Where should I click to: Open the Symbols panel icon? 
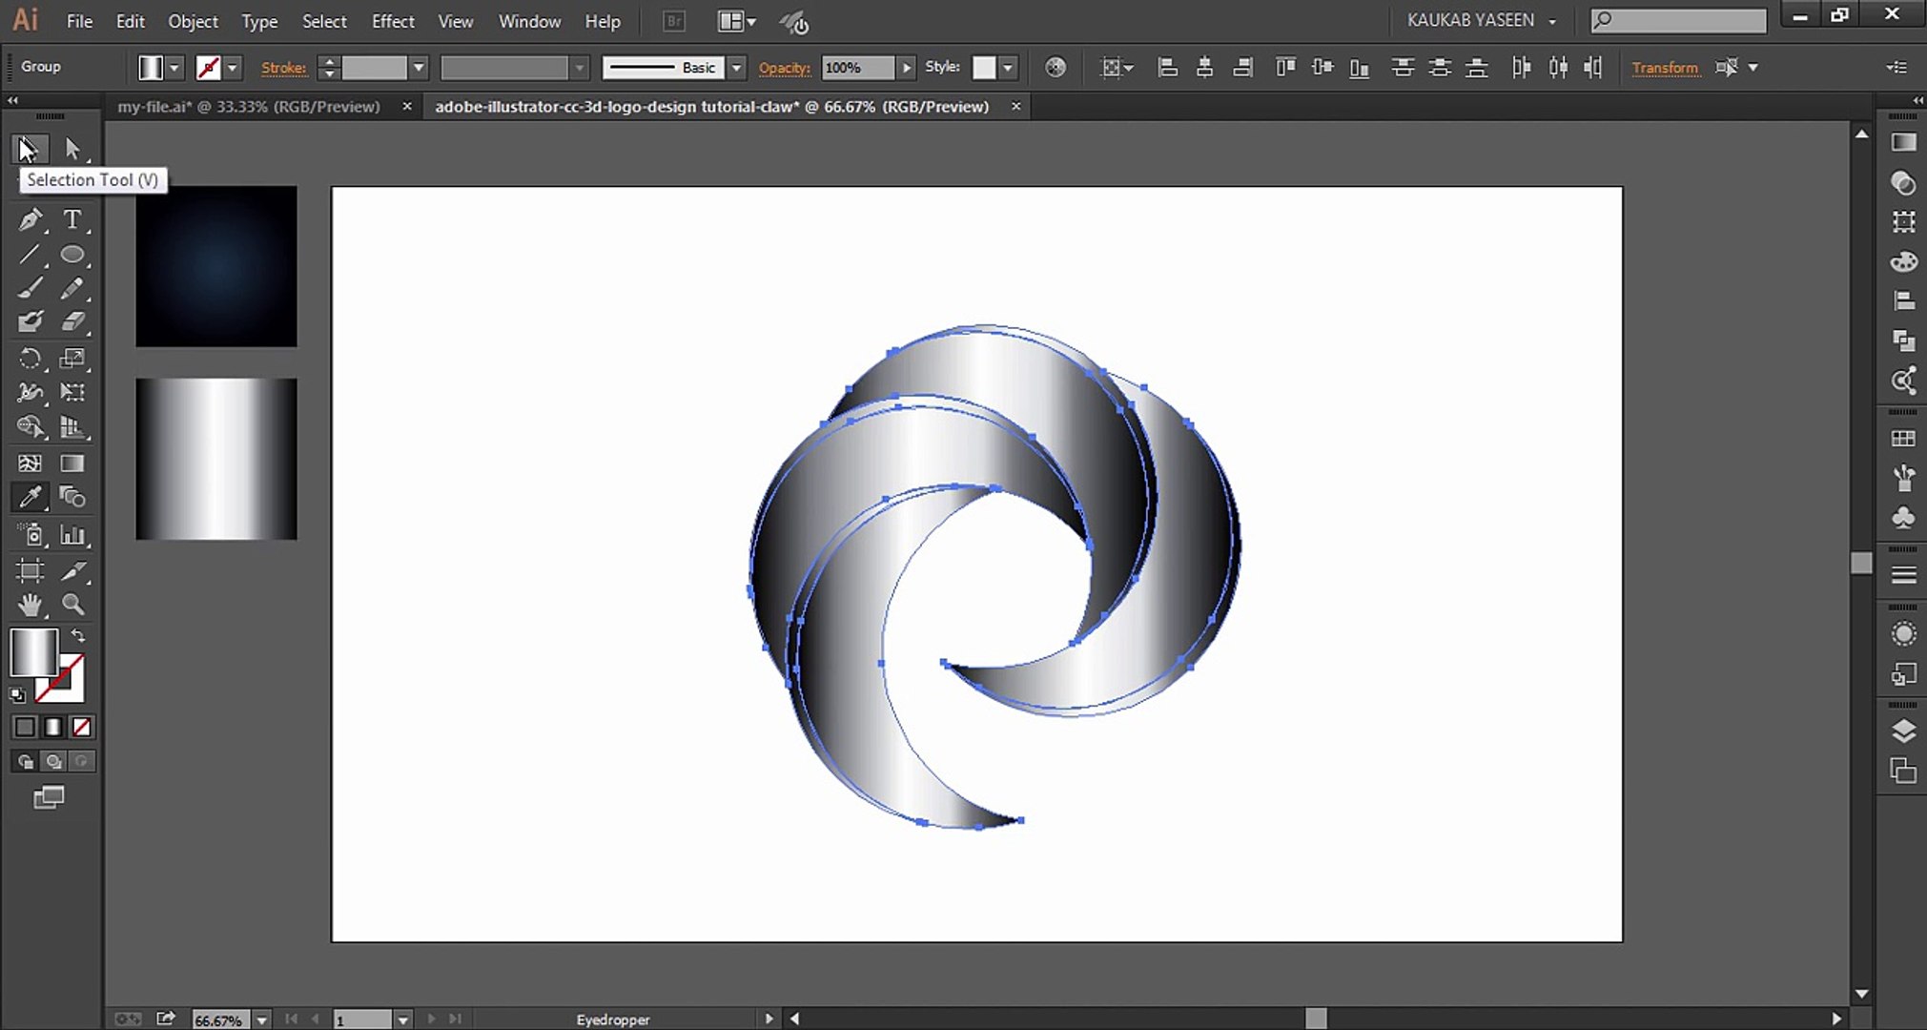[1903, 519]
